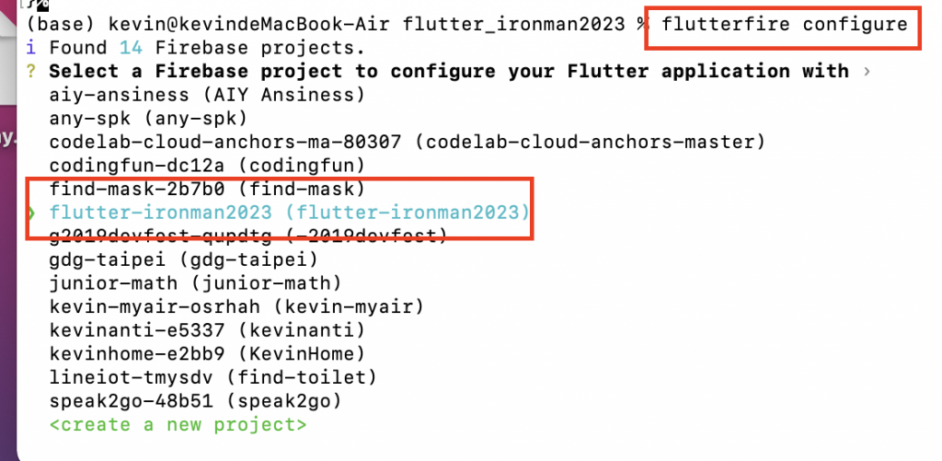This screenshot has width=942, height=461.
Task: Click highlighted flutter-ironman2023 project
Action: [x=290, y=213]
